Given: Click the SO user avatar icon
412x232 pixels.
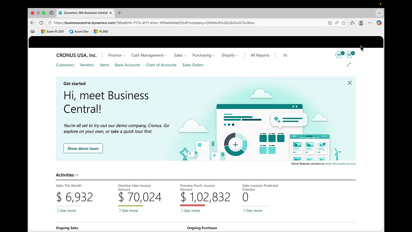Looking at the screenshot, I should [350, 54].
